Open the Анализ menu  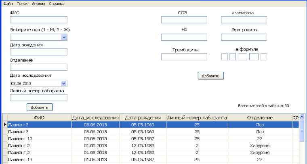tap(38, 4)
